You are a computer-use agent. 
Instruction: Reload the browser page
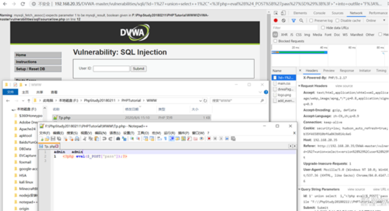(23, 4)
